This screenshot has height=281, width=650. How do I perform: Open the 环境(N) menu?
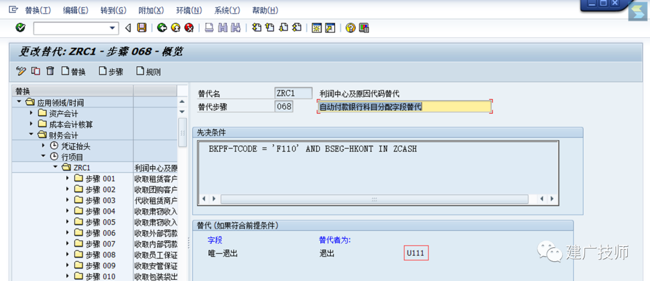[190, 10]
